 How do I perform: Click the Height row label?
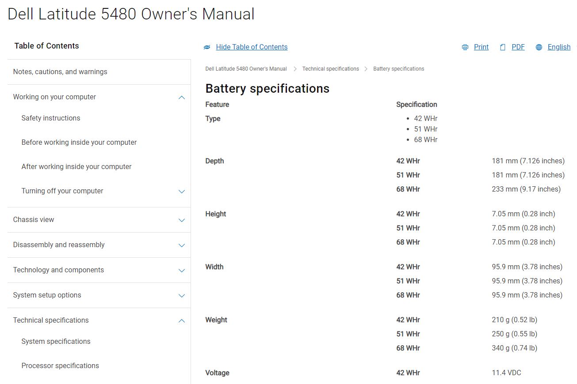[216, 214]
